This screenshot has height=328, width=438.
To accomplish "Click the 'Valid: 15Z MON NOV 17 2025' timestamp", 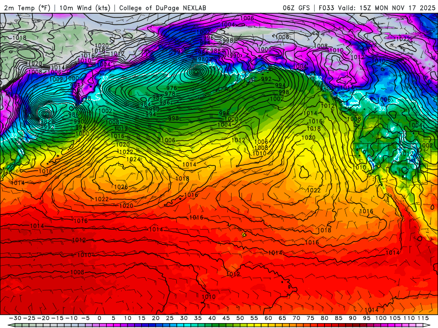I will [387, 8].
